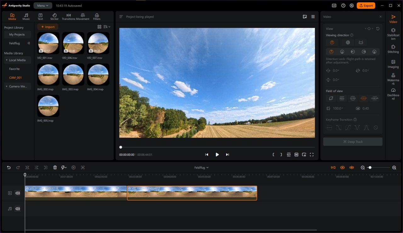Open My Projects in the library
The height and width of the screenshot is (233, 403).
click(17, 35)
